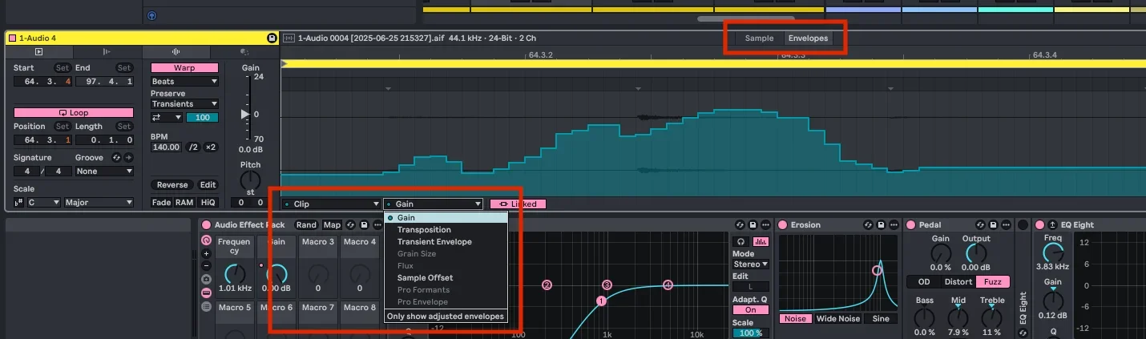This screenshot has height=339, width=1146.
Task: Toggle the Warp switch
Action: click(x=184, y=68)
